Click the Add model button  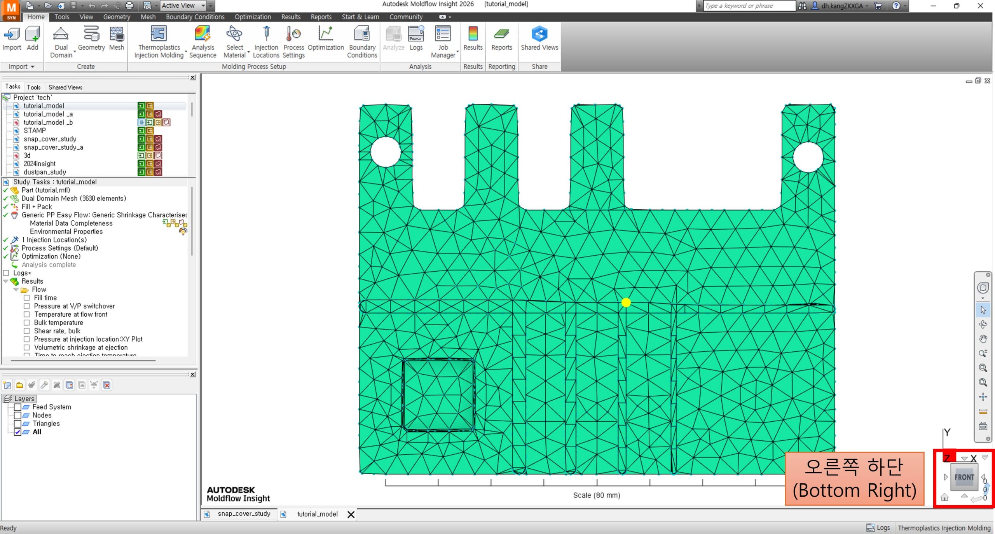tap(33, 38)
